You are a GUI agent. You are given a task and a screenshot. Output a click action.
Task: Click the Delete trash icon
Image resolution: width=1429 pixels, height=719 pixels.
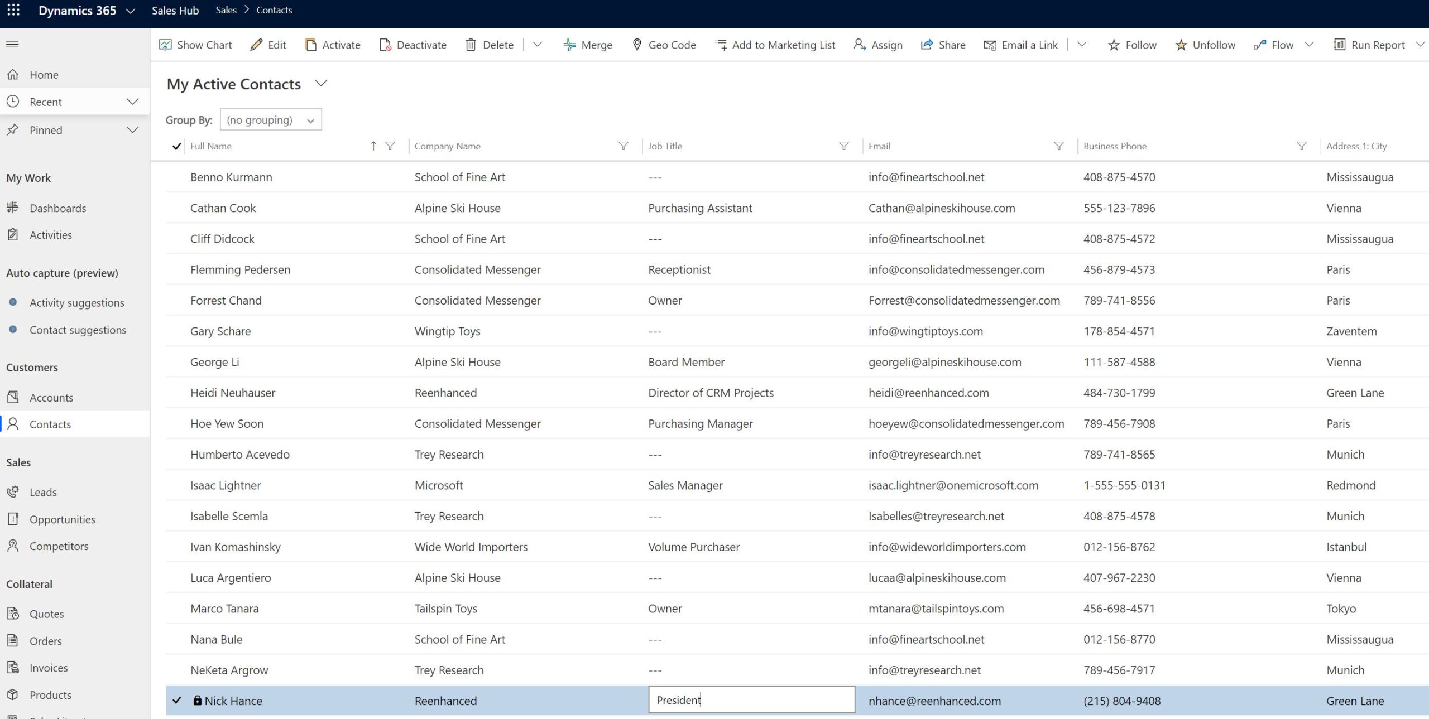pyautogui.click(x=471, y=45)
